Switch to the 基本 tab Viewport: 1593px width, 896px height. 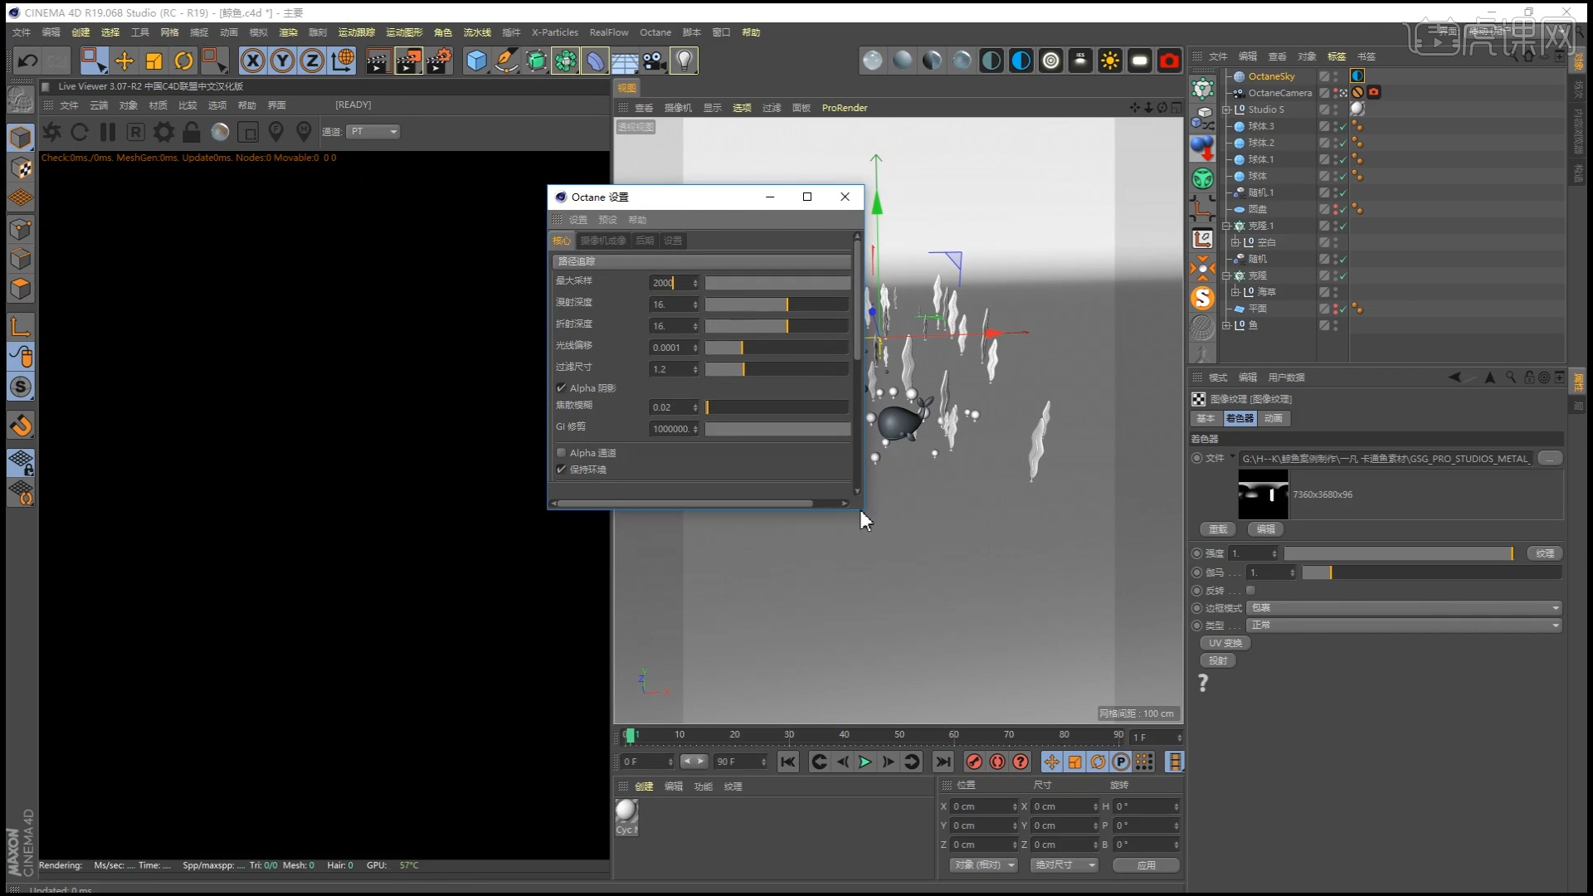click(1206, 419)
